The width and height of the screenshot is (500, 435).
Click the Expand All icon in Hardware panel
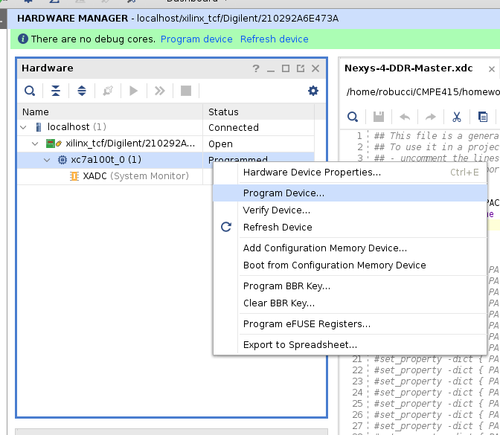coord(82,91)
